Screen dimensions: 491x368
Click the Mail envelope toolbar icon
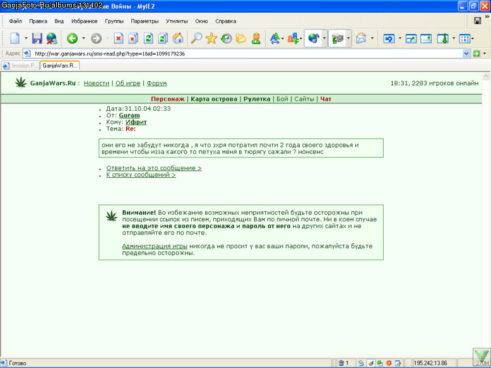pyautogui.click(x=361, y=38)
